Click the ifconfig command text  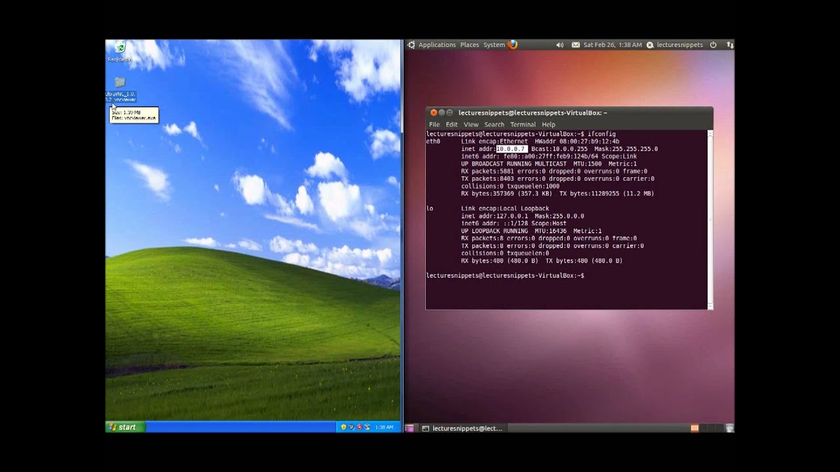click(602, 134)
